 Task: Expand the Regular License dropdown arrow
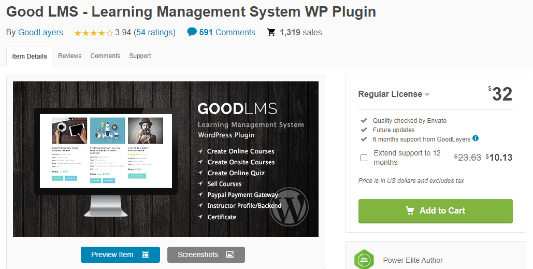pyautogui.click(x=427, y=94)
